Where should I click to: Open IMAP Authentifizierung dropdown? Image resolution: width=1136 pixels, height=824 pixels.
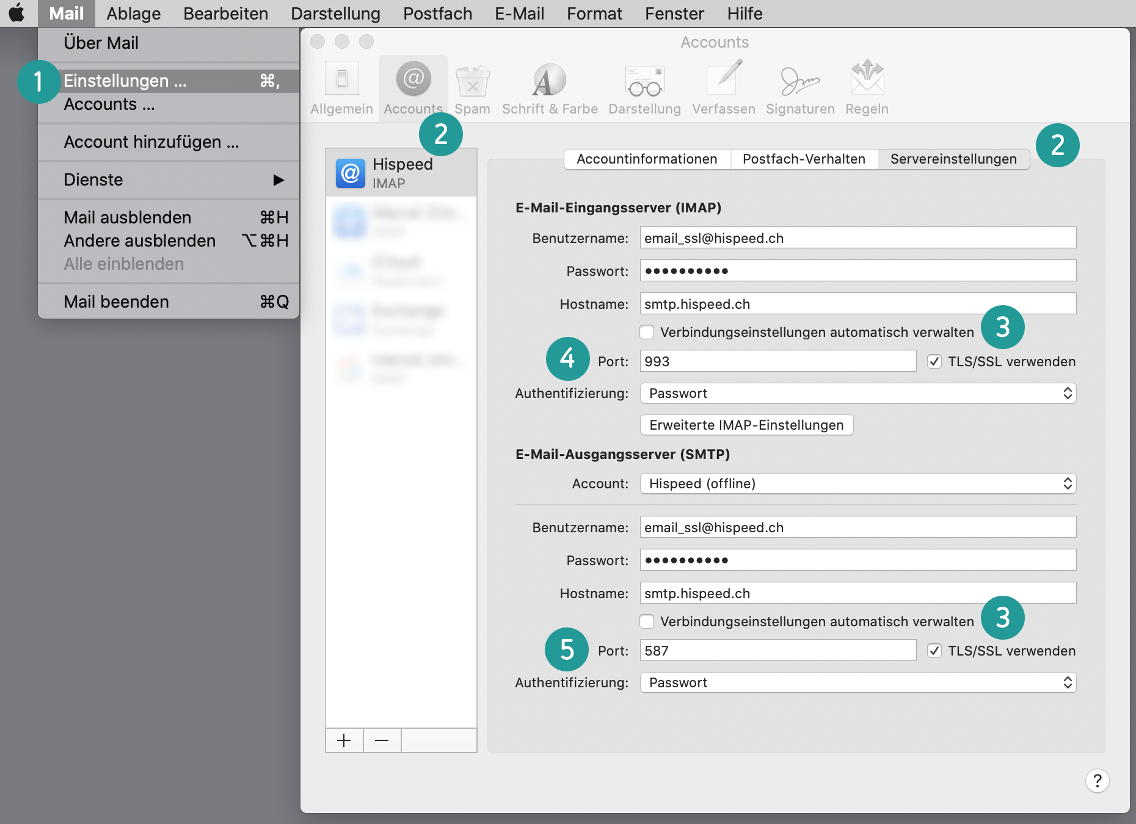857,393
